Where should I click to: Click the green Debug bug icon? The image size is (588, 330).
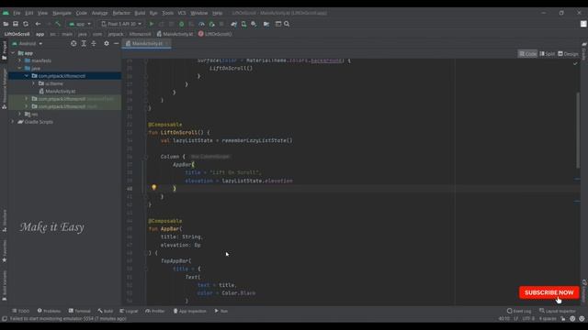(182, 24)
